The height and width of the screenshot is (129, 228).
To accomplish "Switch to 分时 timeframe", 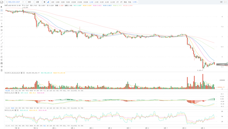I will pyautogui.click(x=53, y=2).
